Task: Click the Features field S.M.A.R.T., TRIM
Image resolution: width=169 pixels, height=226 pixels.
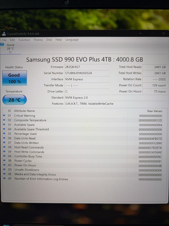Action: coord(116,104)
